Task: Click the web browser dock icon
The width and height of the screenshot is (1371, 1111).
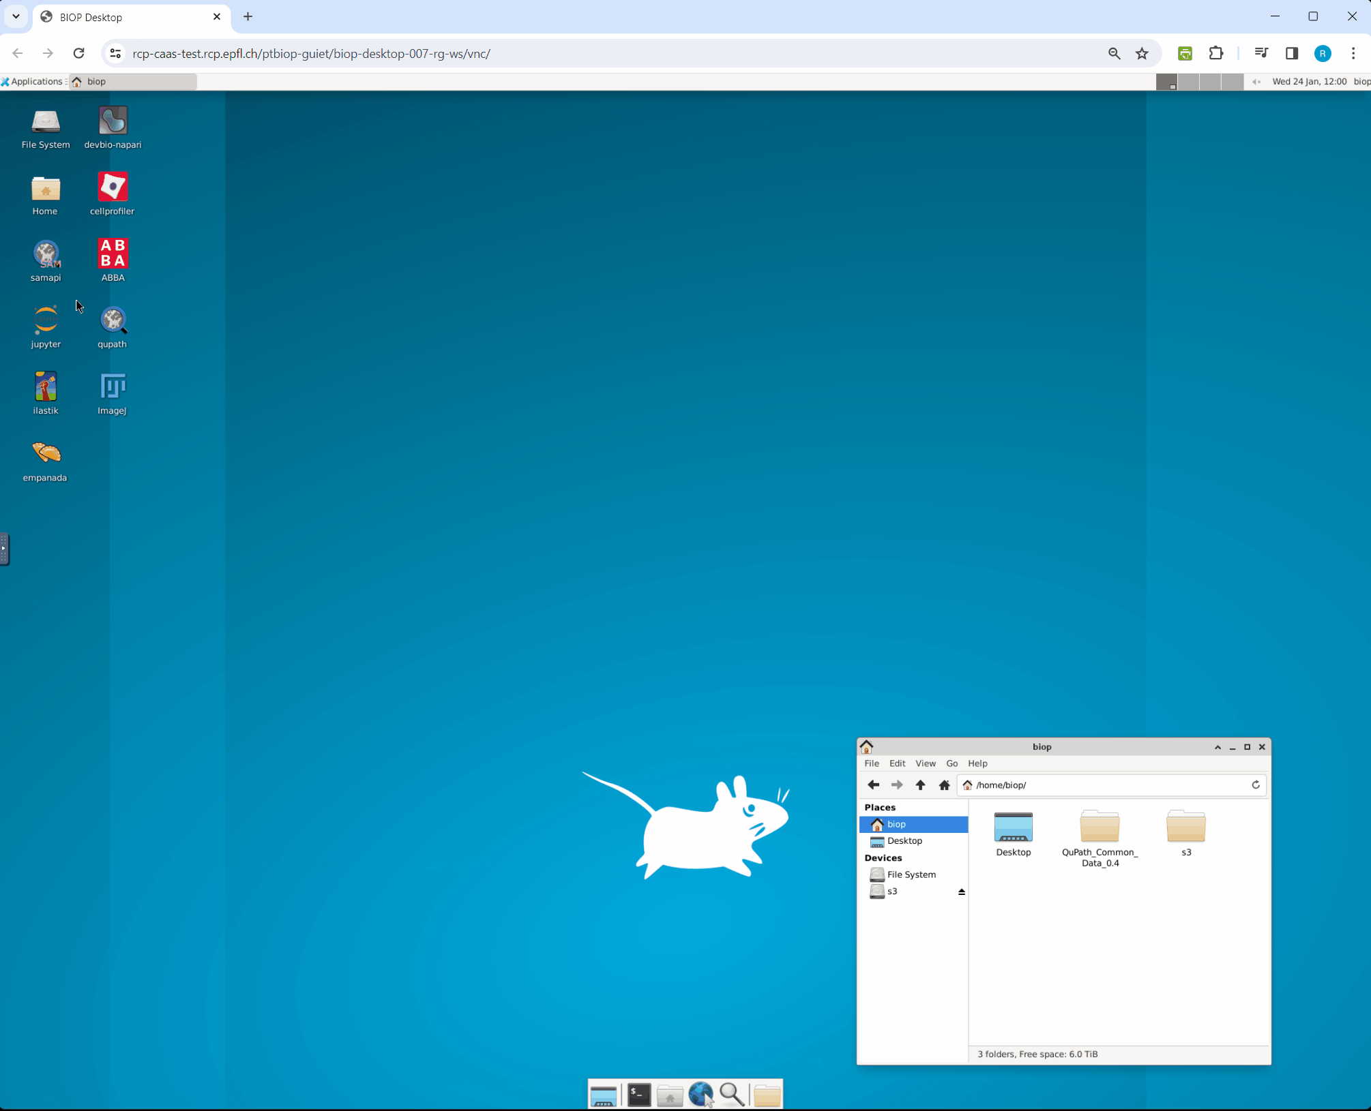Action: pyautogui.click(x=701, y=1095)
